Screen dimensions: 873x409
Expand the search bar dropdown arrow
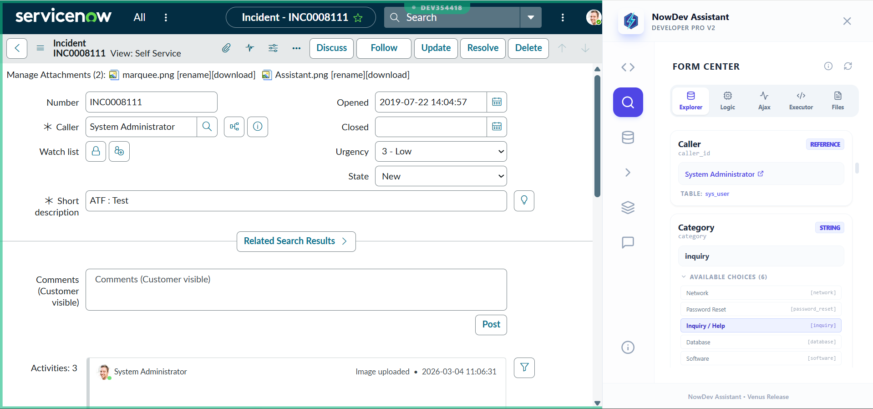pyautogui.click(x=531, y=17)
